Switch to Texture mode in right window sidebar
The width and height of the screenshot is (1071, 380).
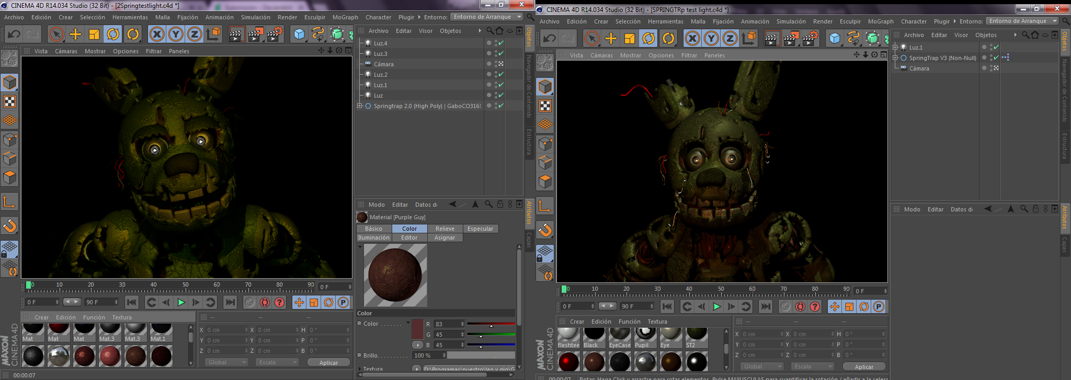(x=545, y=105)
